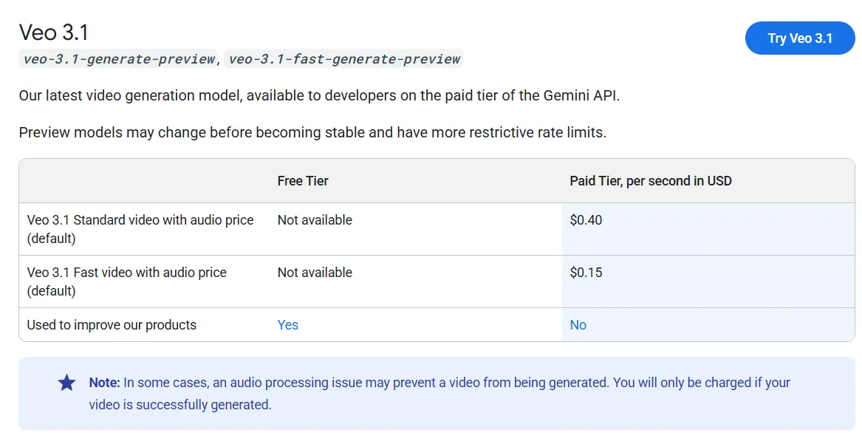The width and height of the screenshot is (862, 447).
Task: Select the Veo 3.1 Fast video row label
Action: (126, 281)
